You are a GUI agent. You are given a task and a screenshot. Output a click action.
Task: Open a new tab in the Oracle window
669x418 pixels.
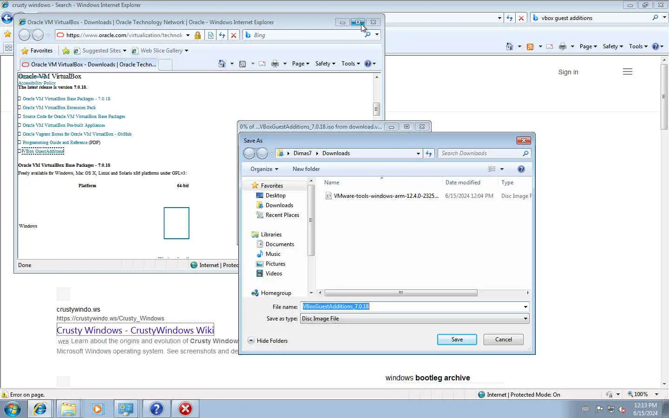pos(165,65)
